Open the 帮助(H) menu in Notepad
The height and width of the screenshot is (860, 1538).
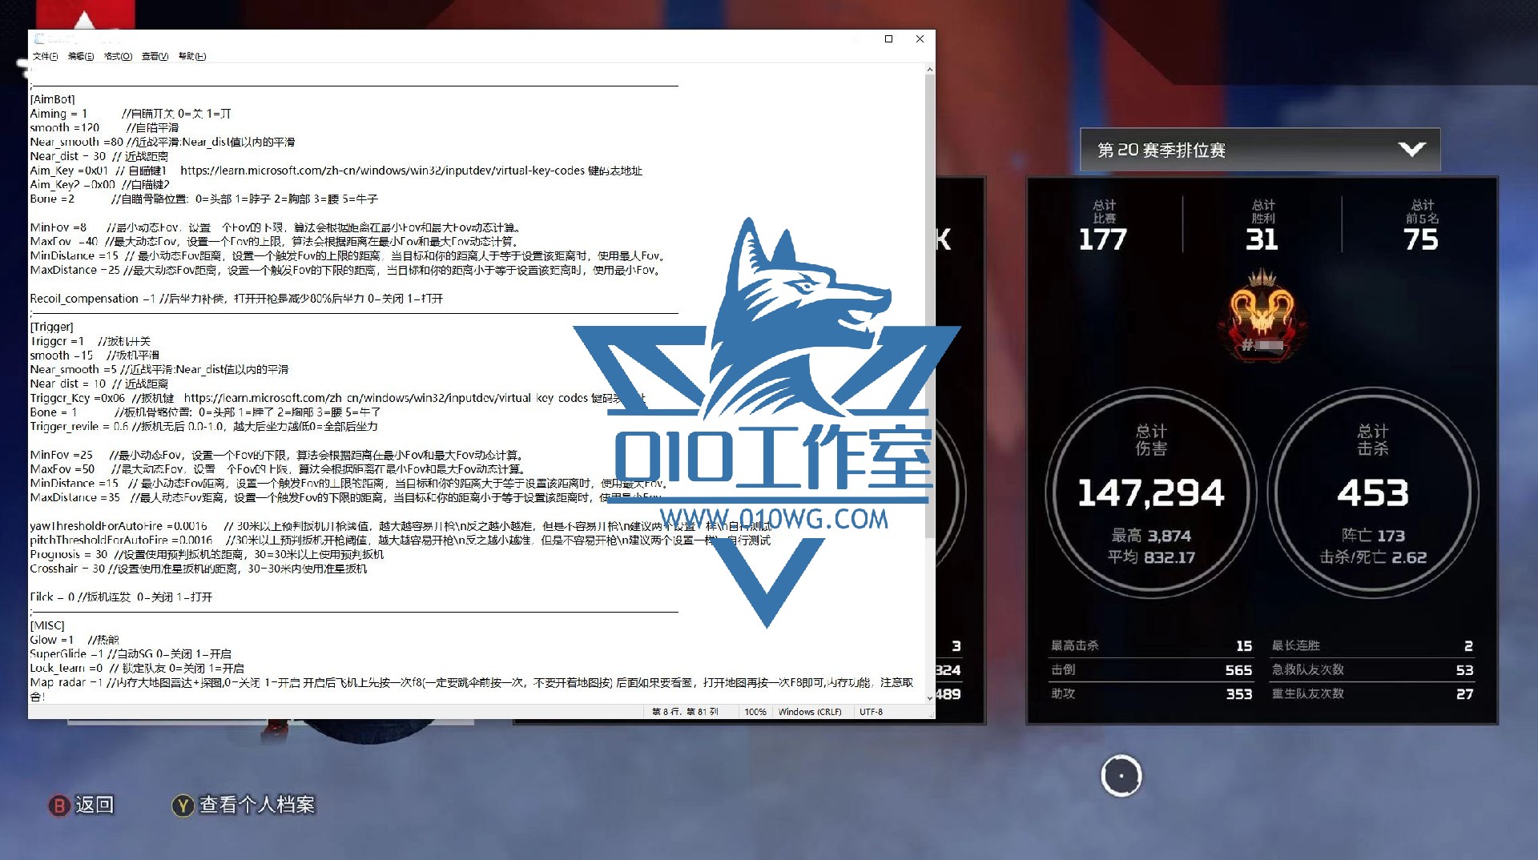(x=192, y=56)
